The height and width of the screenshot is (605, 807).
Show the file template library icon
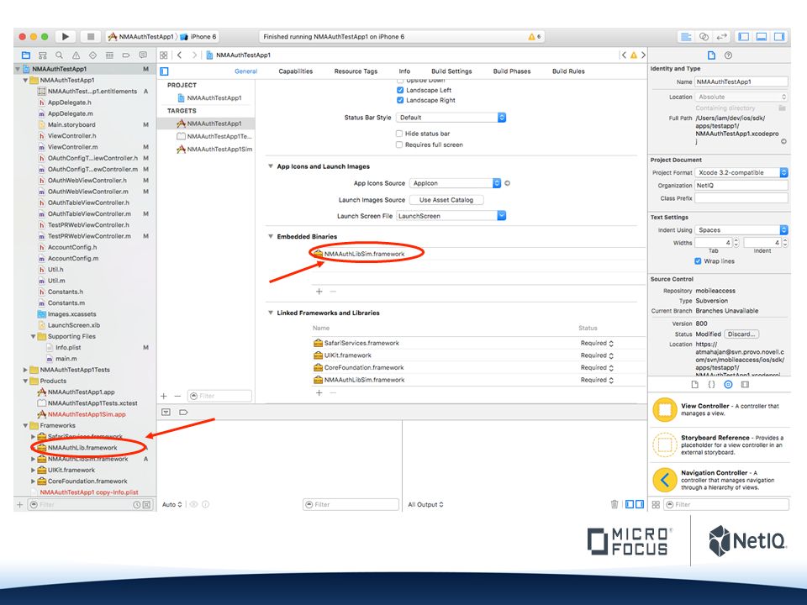[x=695, y=384]
